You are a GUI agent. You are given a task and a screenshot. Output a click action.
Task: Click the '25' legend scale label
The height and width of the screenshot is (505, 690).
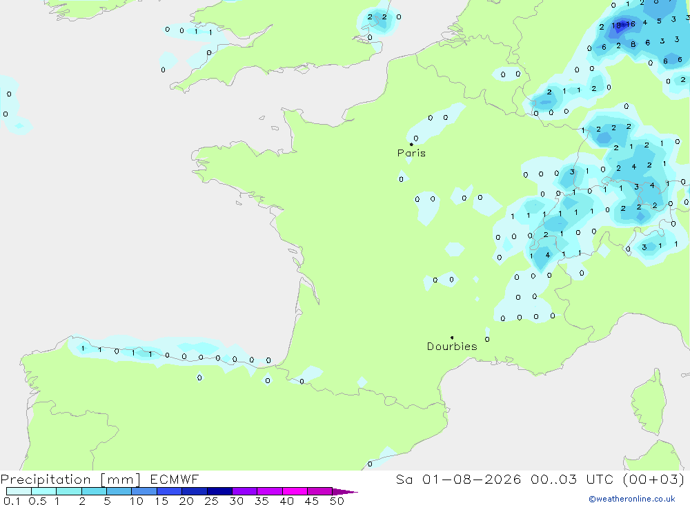pos(211,501)
